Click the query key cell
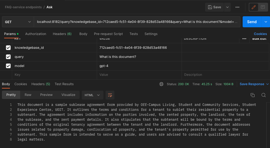Viewport: 270px width, 148px height. click(x=54, y=57)
